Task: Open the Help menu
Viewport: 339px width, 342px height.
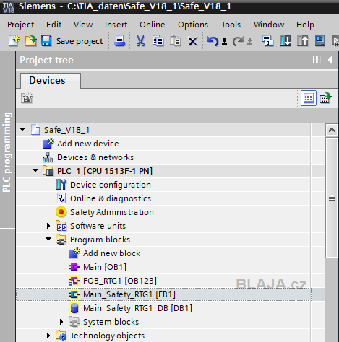Action: coord(305,25)
